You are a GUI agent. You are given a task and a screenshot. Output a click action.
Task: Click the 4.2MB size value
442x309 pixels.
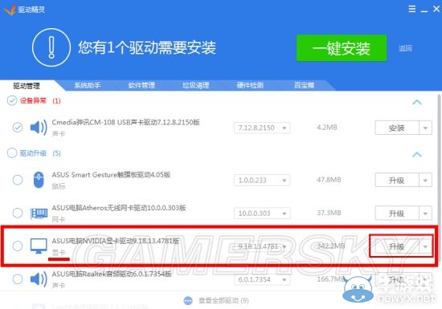pos(327,128)
